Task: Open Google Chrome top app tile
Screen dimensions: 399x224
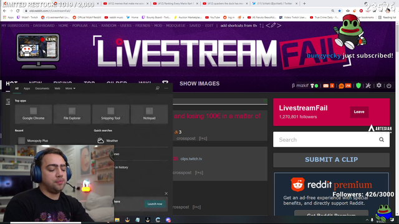Action: coord(33,114)
